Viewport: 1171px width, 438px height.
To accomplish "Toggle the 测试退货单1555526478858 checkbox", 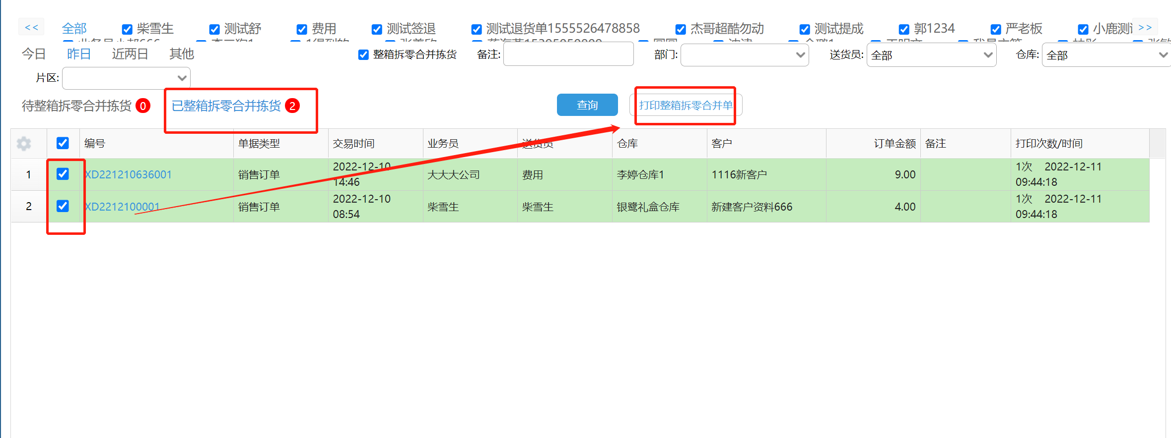I will pos(477,29).
